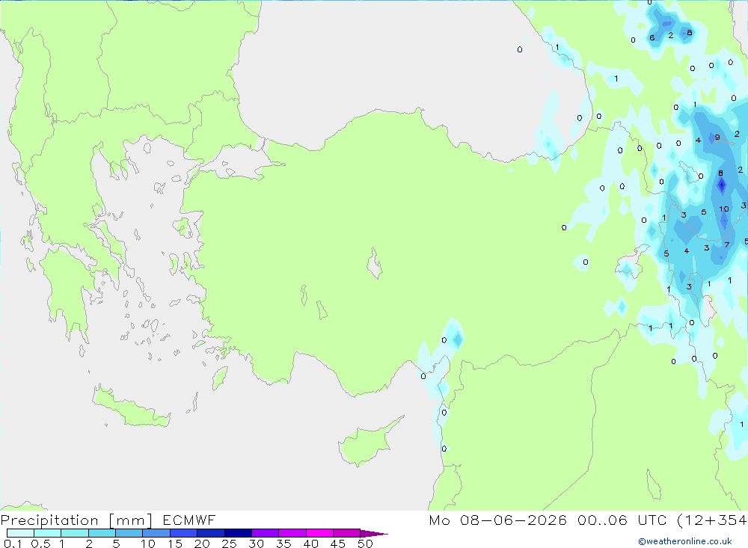748x548 pixels.
Task: Click the 15–20 mm legend color swatch
Action: point(184,533)
